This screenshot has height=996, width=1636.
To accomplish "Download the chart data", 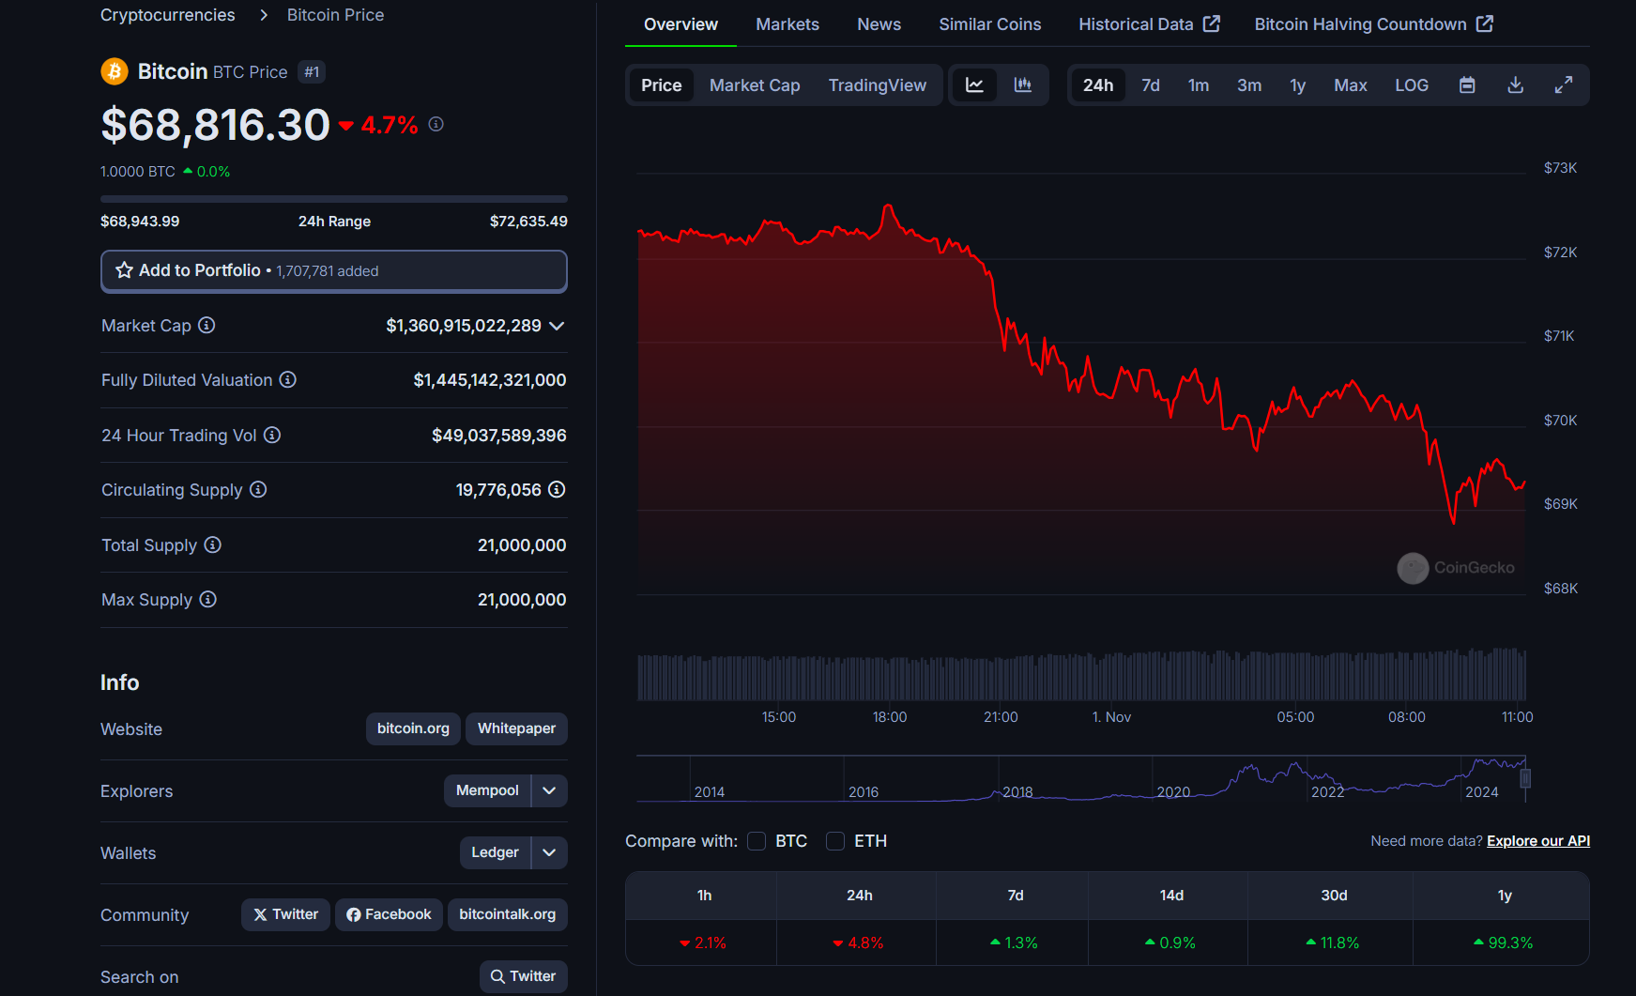I will [x=1515, y=84].
